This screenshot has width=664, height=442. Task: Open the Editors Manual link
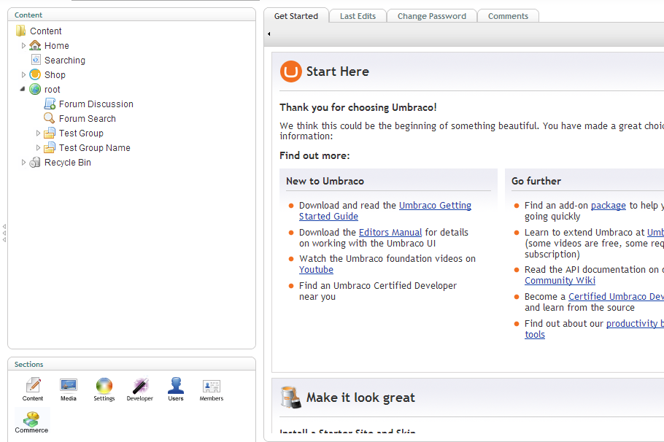tap(390, 233)
